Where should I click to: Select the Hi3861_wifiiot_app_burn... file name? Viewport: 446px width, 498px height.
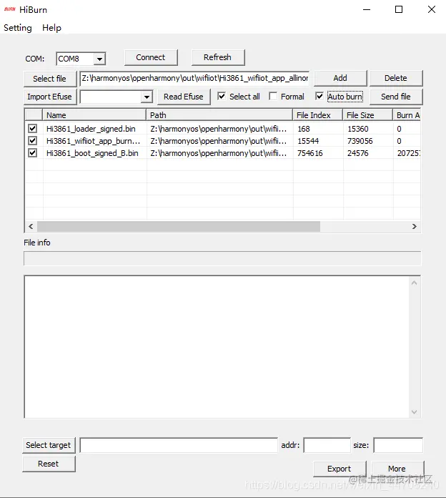(93, 141)
